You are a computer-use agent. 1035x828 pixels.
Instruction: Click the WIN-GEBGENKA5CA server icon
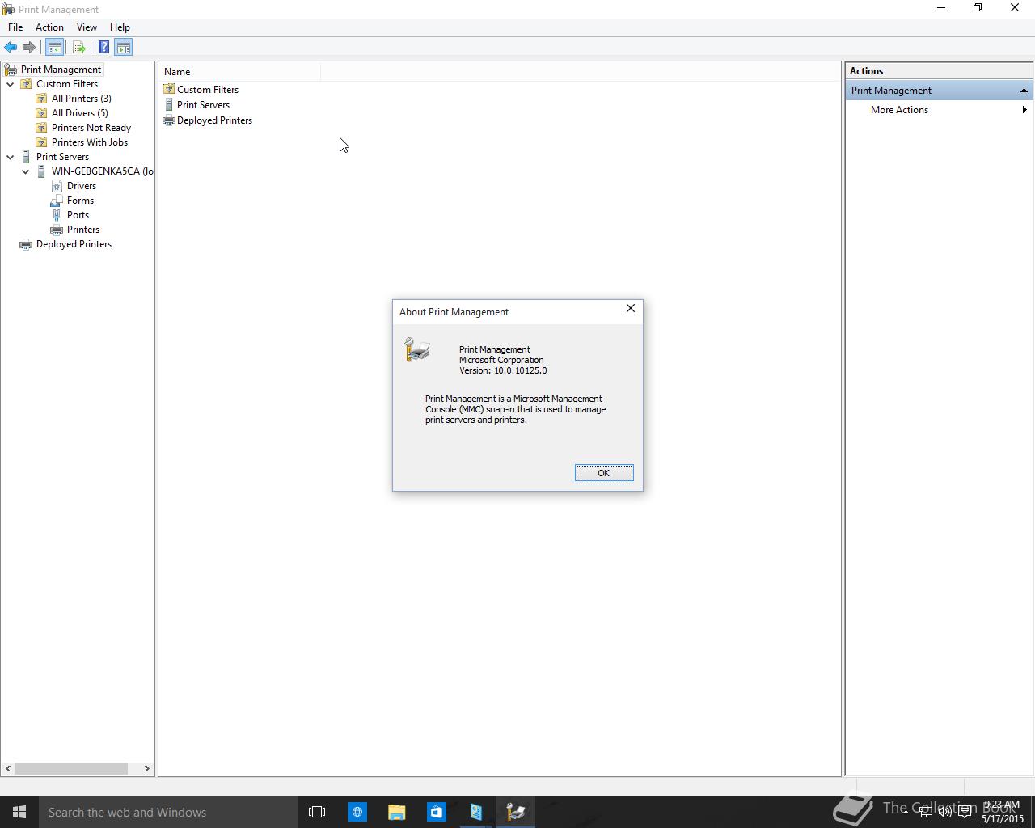41,171
